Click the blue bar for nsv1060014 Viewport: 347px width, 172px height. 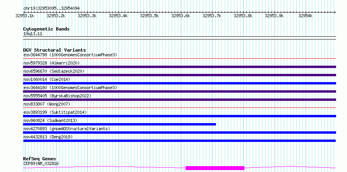click(179, 83)
